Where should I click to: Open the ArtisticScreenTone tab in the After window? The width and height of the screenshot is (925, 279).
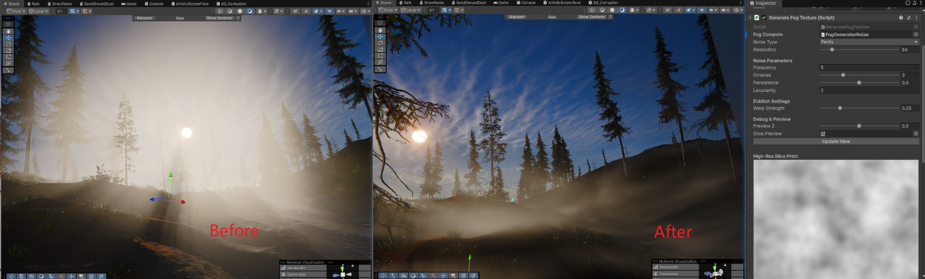(562, 3)
